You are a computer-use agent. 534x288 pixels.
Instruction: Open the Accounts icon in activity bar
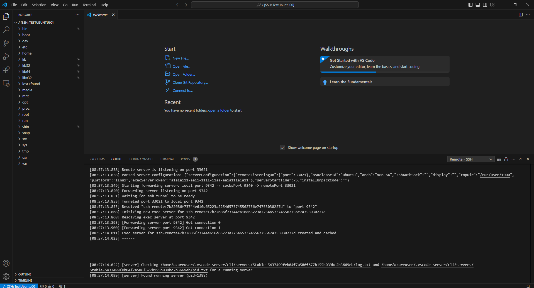tap(6, 263)
